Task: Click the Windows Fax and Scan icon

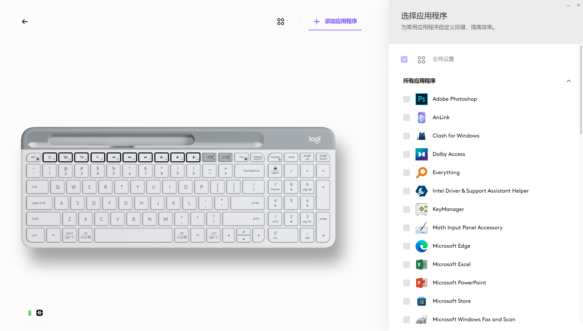Action: (422, 319)
